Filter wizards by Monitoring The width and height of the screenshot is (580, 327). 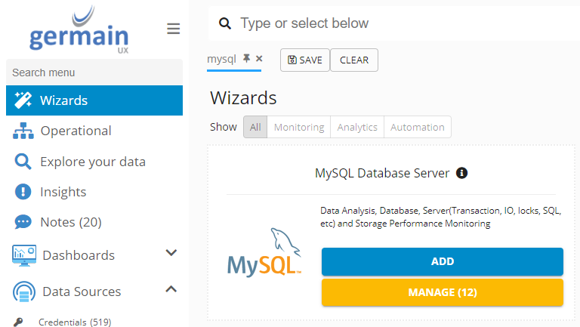(299, 127)
